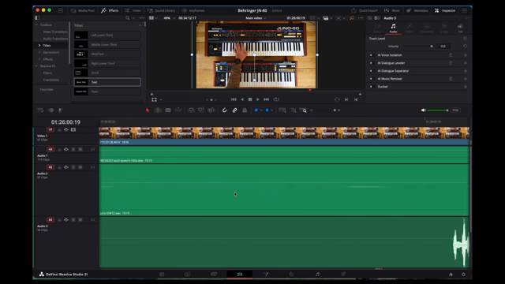Open the Sound Library panel
This screenshot has width=505, height=284.
click(x=161, y=10)
